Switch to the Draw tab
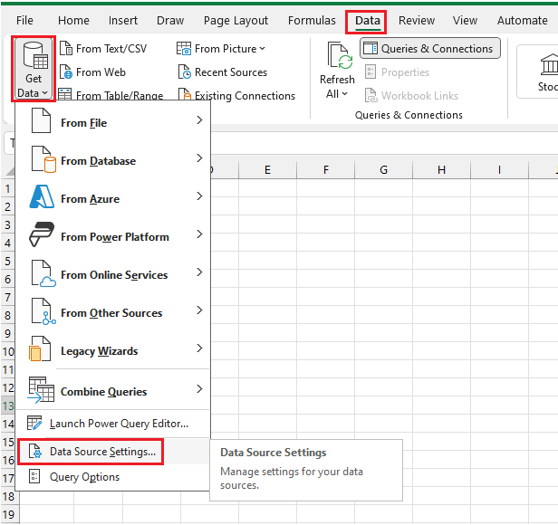Screen dimensions: 558x525 point(170,20)
